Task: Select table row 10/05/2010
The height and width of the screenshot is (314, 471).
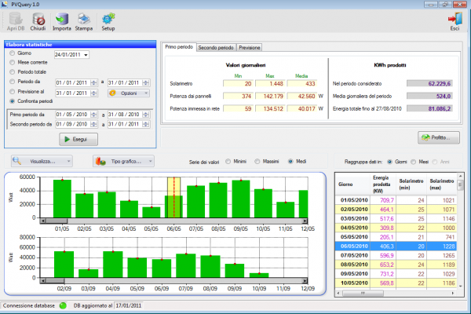Action: [x=396, y=283]
